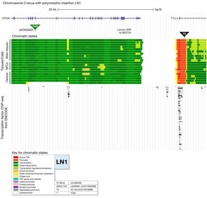The width and height of the screenshot is (207, 198).
Task: Select the Active enhancer orange swatch
Action: [16, 171]
